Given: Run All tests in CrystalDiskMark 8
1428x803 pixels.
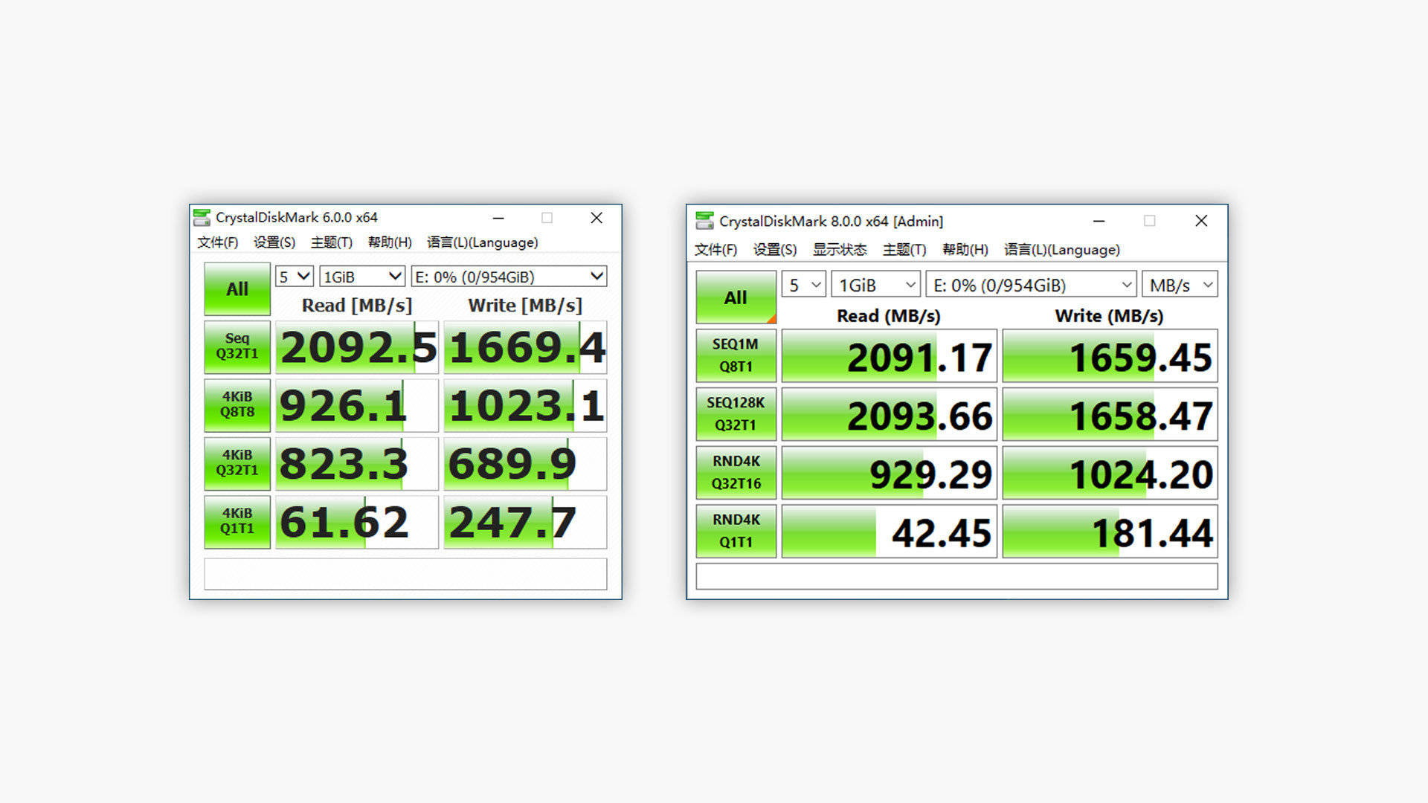Looking at the screenshot, I should coord(735,297).
